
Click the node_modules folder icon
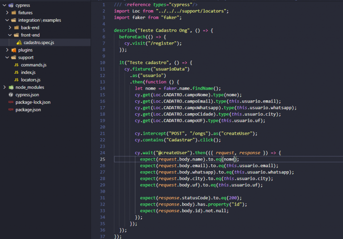coord(11,87)
